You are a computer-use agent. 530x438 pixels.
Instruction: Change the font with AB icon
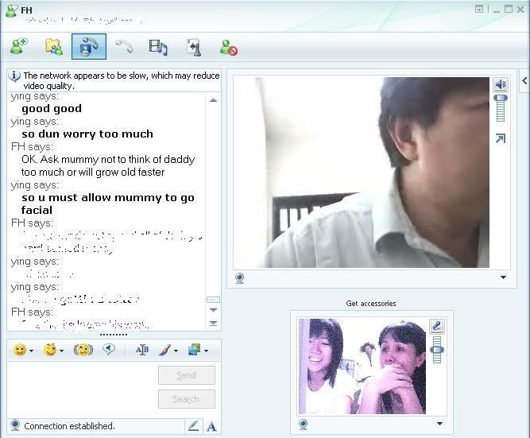coord(142,350)
